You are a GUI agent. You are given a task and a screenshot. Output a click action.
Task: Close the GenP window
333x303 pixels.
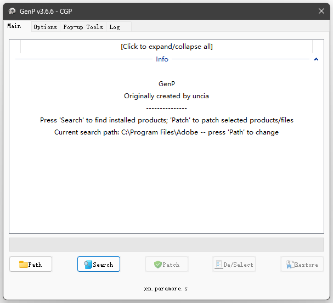(x=321, y=11)
